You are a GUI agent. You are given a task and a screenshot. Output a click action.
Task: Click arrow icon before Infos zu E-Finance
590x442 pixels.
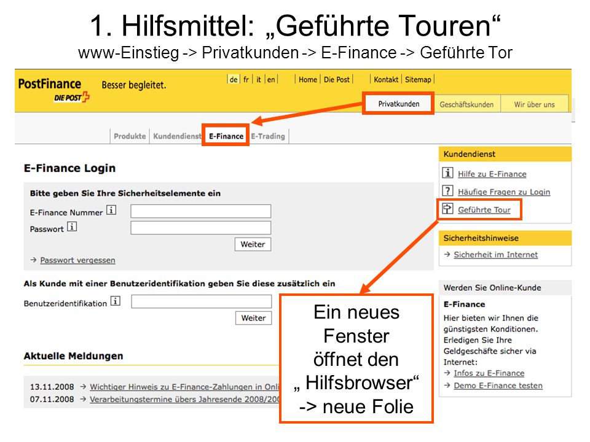pos(447,373)
